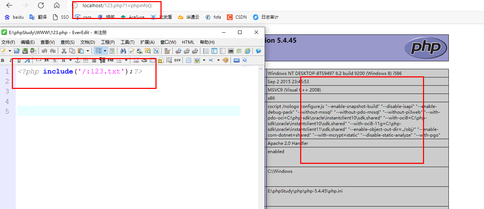484x209 pixels.
Task: Create a new file in EverEdit
Action: (x=3, y=51)
